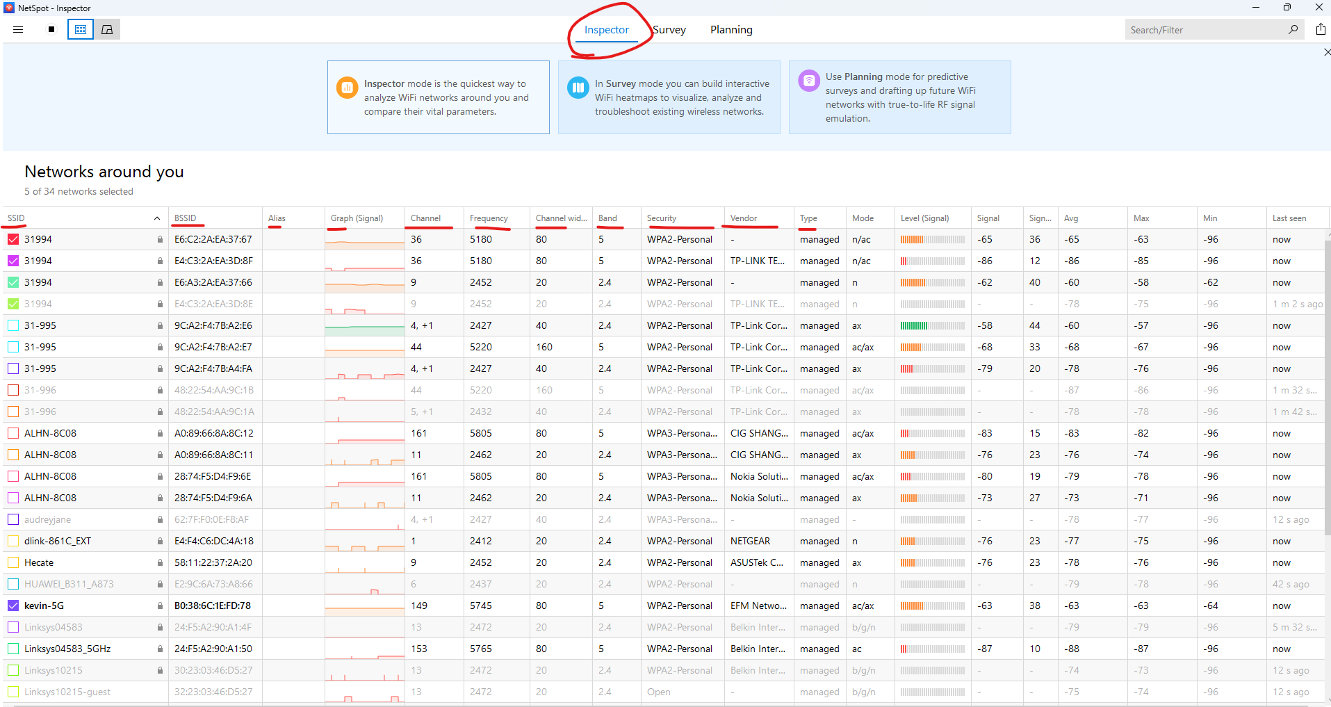Click lock icon on Hecate row
Viewport: 1331px width, 707px height.
(x=160, y=562)
